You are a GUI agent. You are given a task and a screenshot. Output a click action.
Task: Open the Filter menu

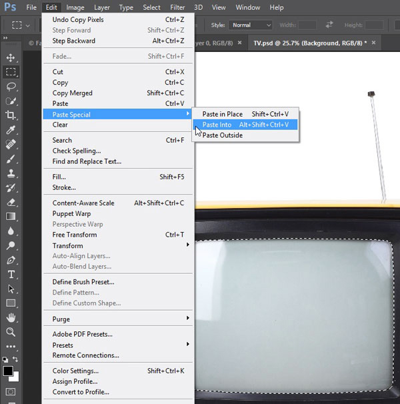(177, 7)
